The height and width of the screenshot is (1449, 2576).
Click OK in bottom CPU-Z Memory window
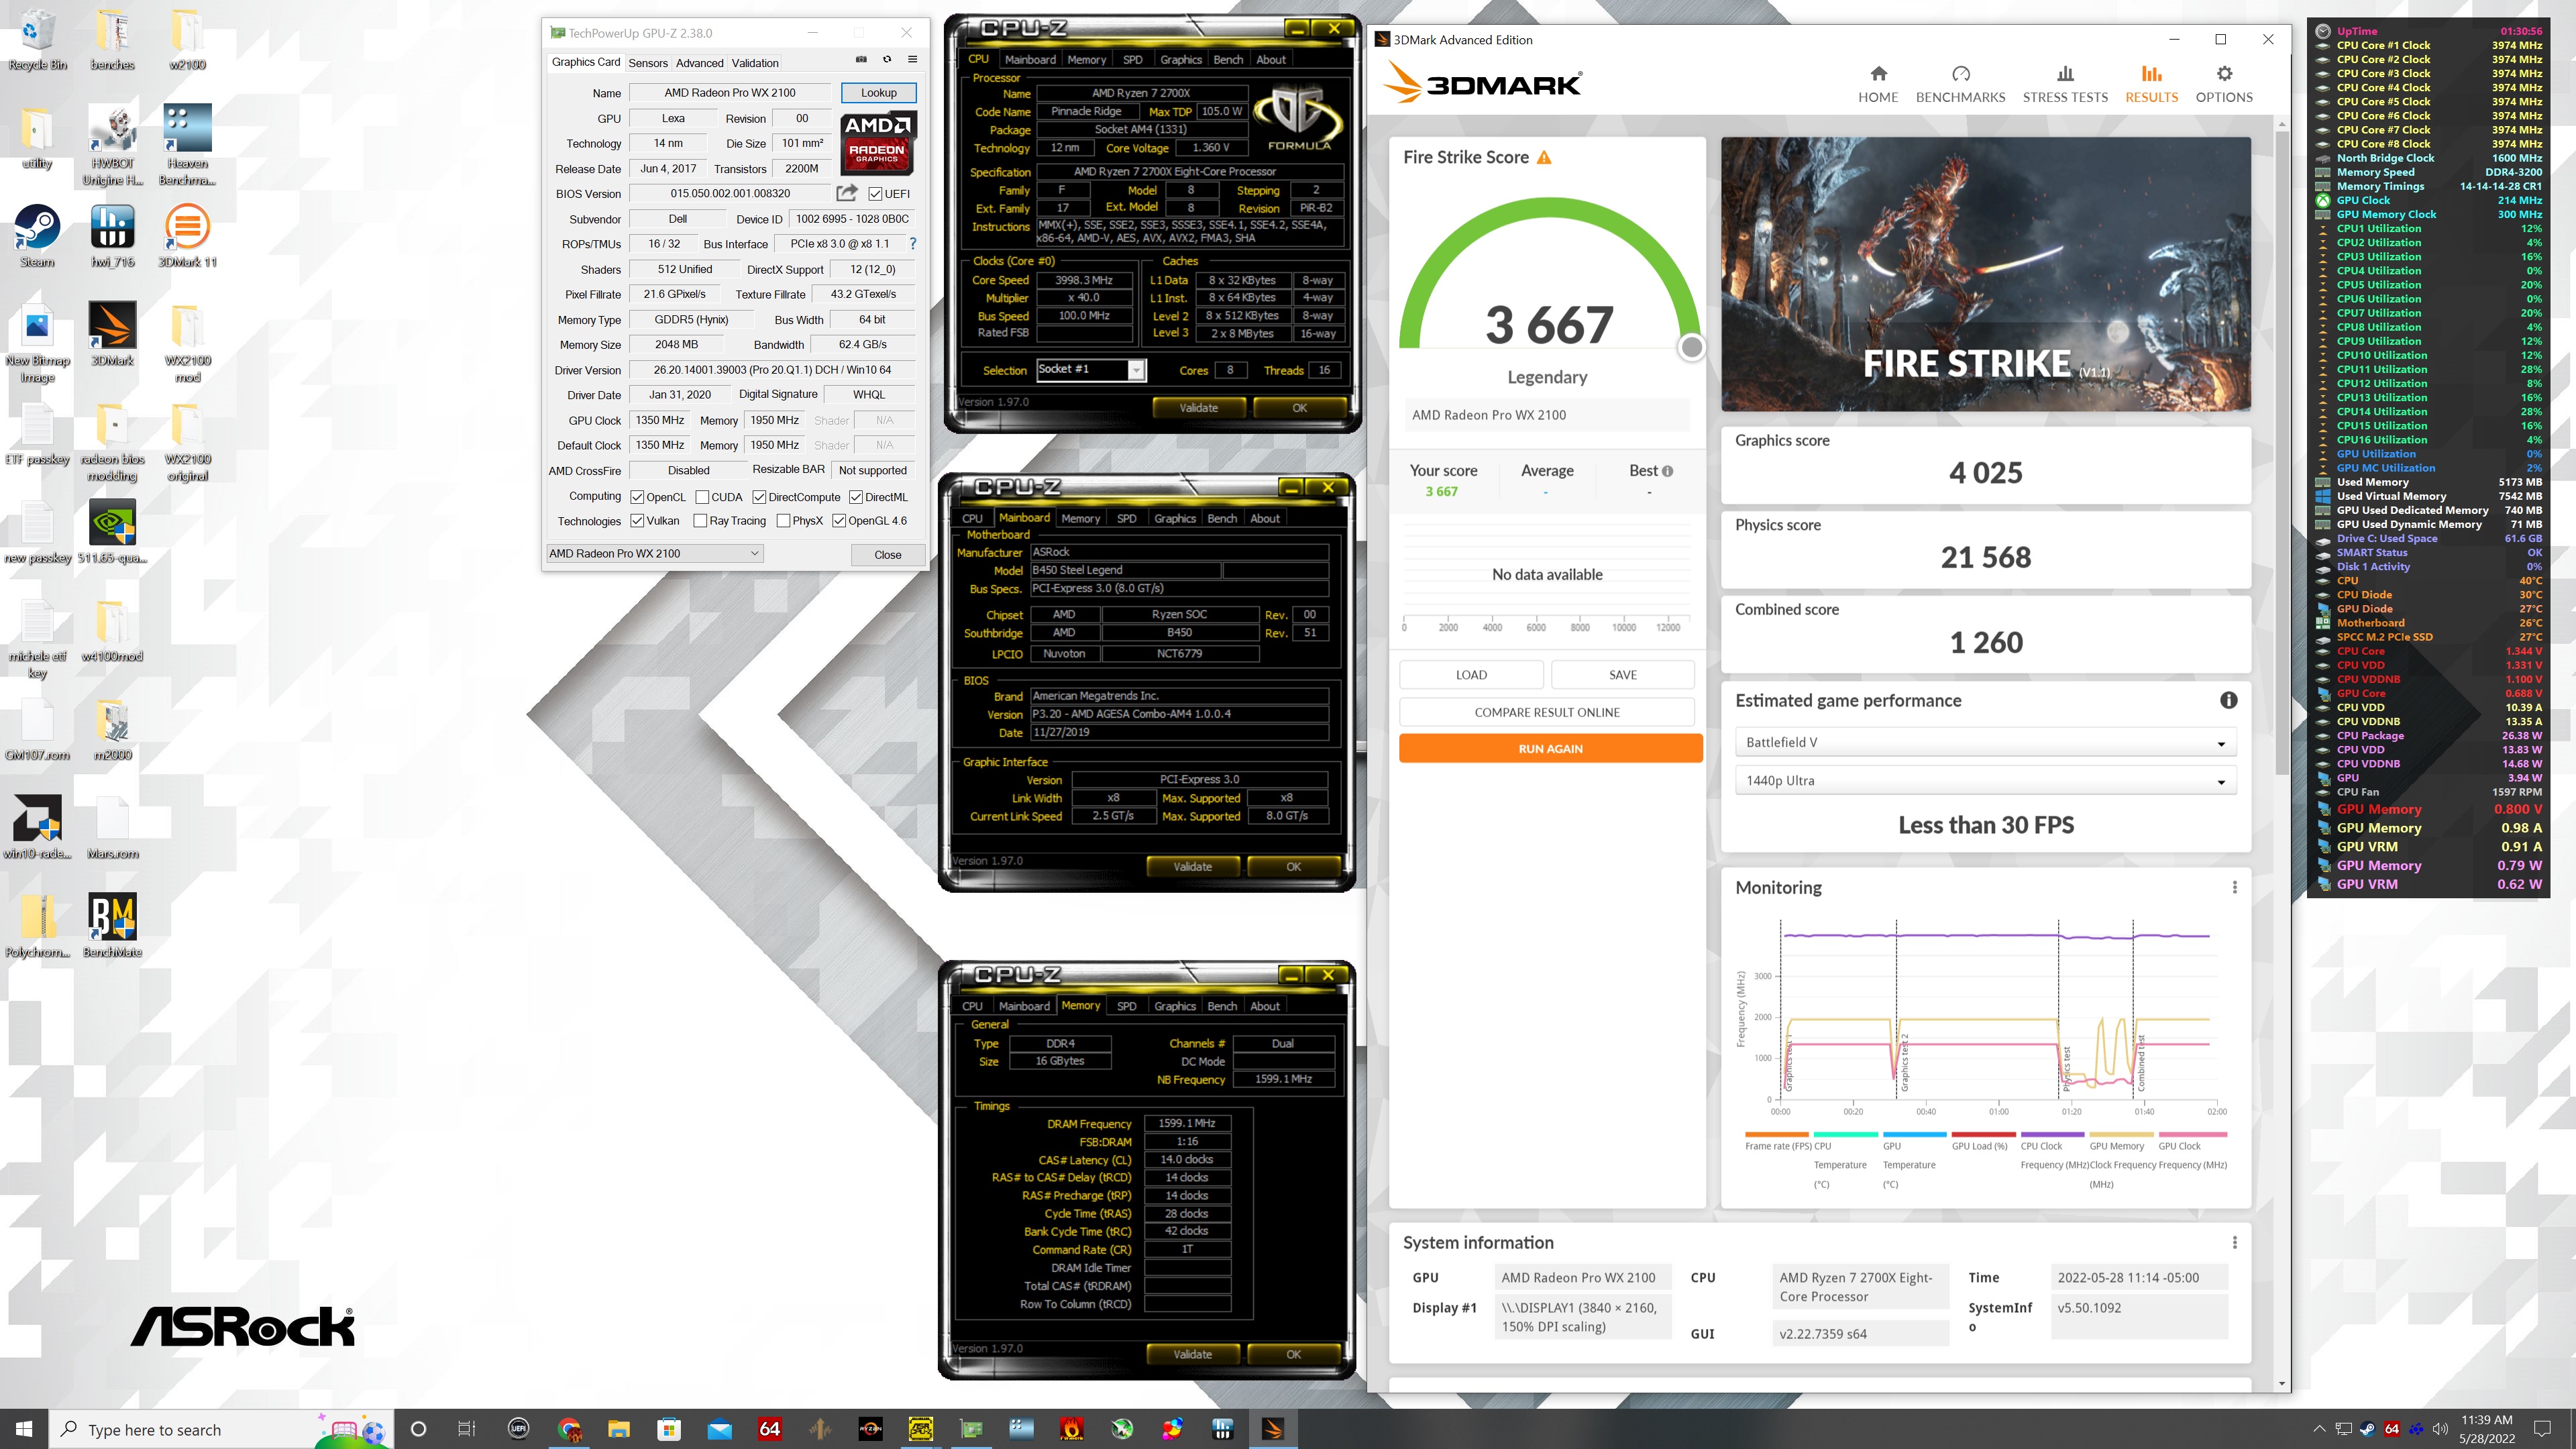click(x=1293, y=1354)
